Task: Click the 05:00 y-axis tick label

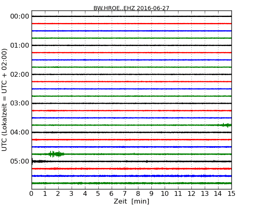Action: 20,161
